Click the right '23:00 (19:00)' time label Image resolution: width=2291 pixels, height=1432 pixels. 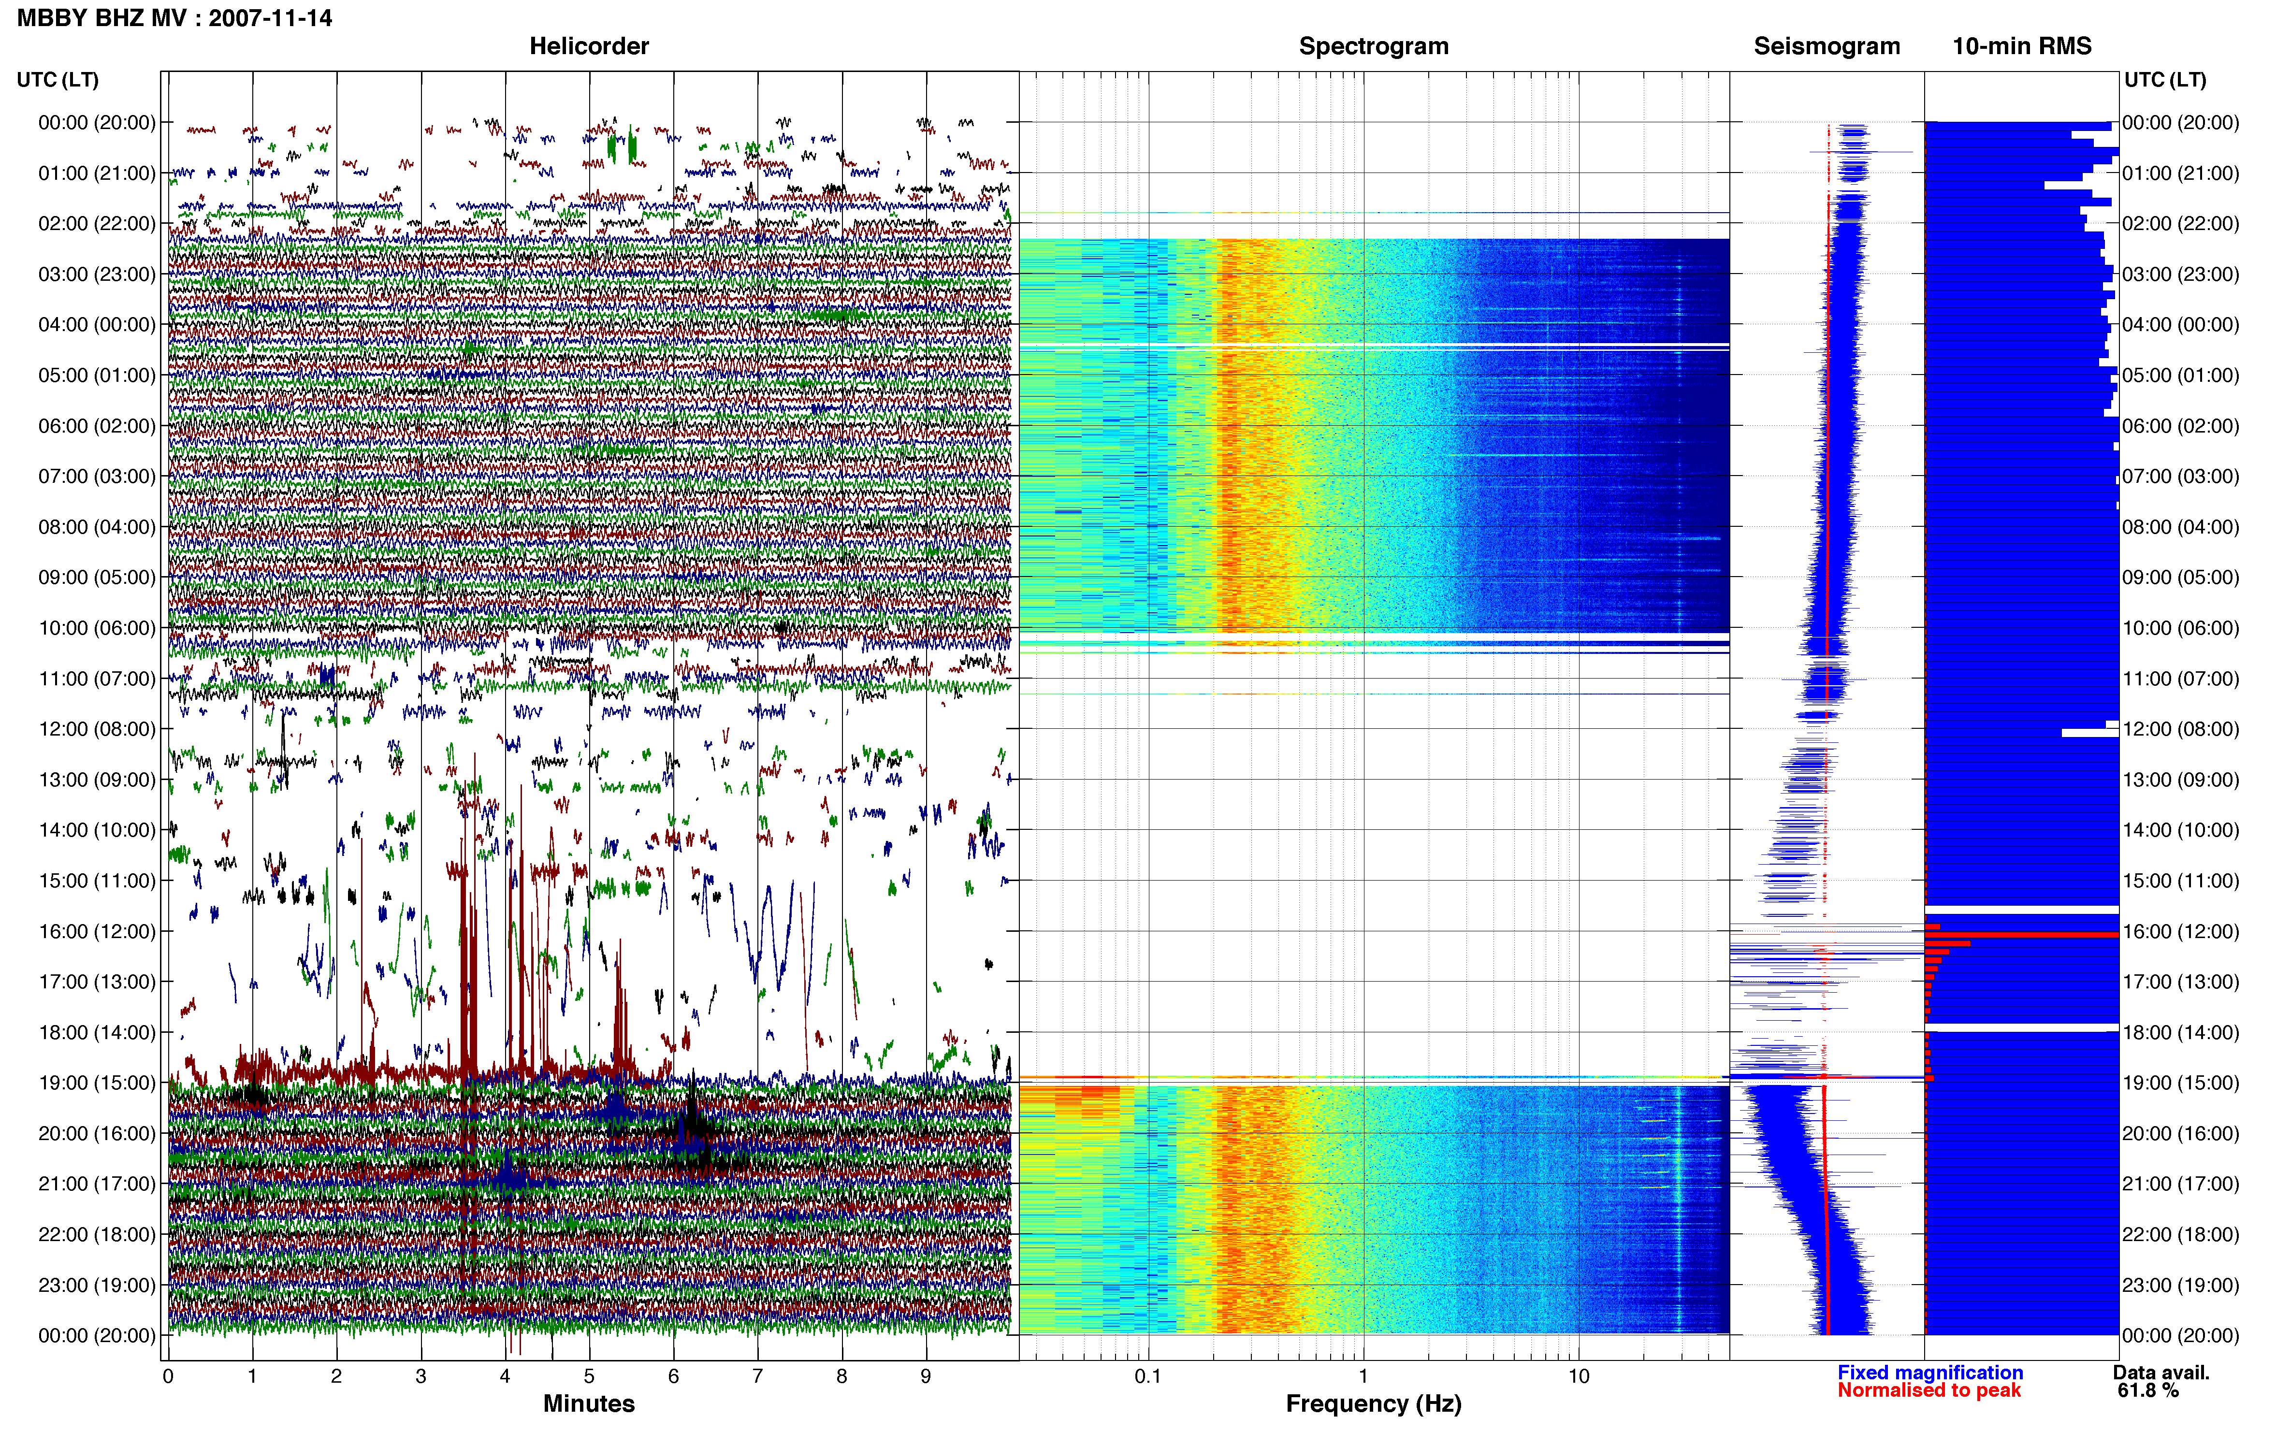[2180, 1285]
